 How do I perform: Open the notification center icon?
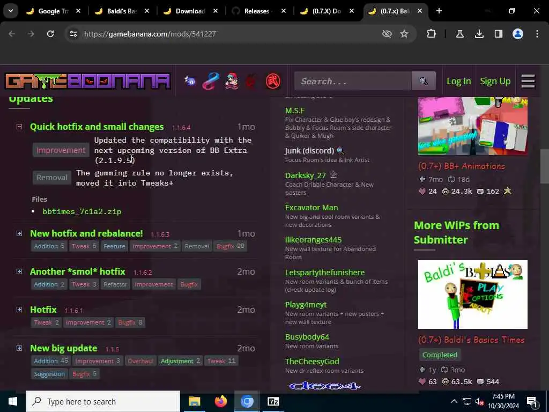(532, 402)
